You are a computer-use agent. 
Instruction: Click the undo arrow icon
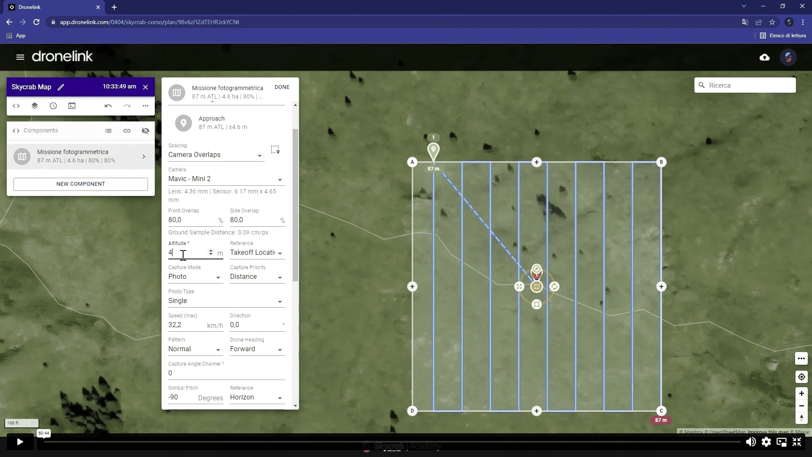coord(108,106)
